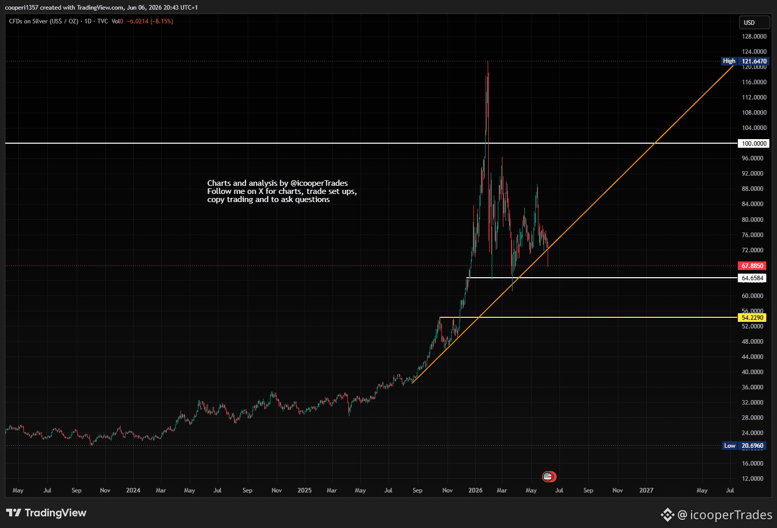Click the 'copy trading and to ask questions' line
Screen dimensions: 777x528
tap(268, 200)
